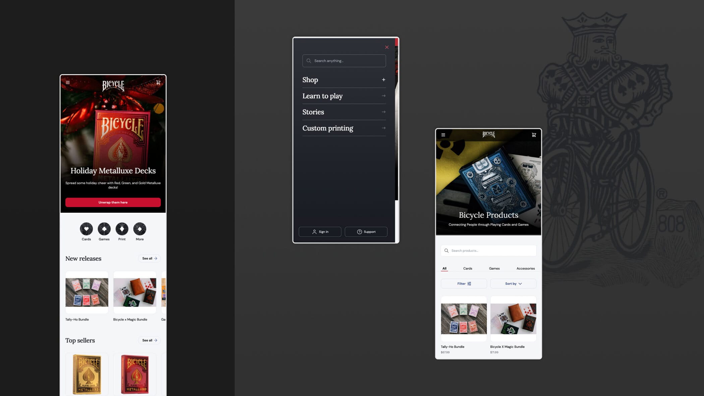
Task: Click the hamburger menu icon
Action: click(x=68, y=82)
